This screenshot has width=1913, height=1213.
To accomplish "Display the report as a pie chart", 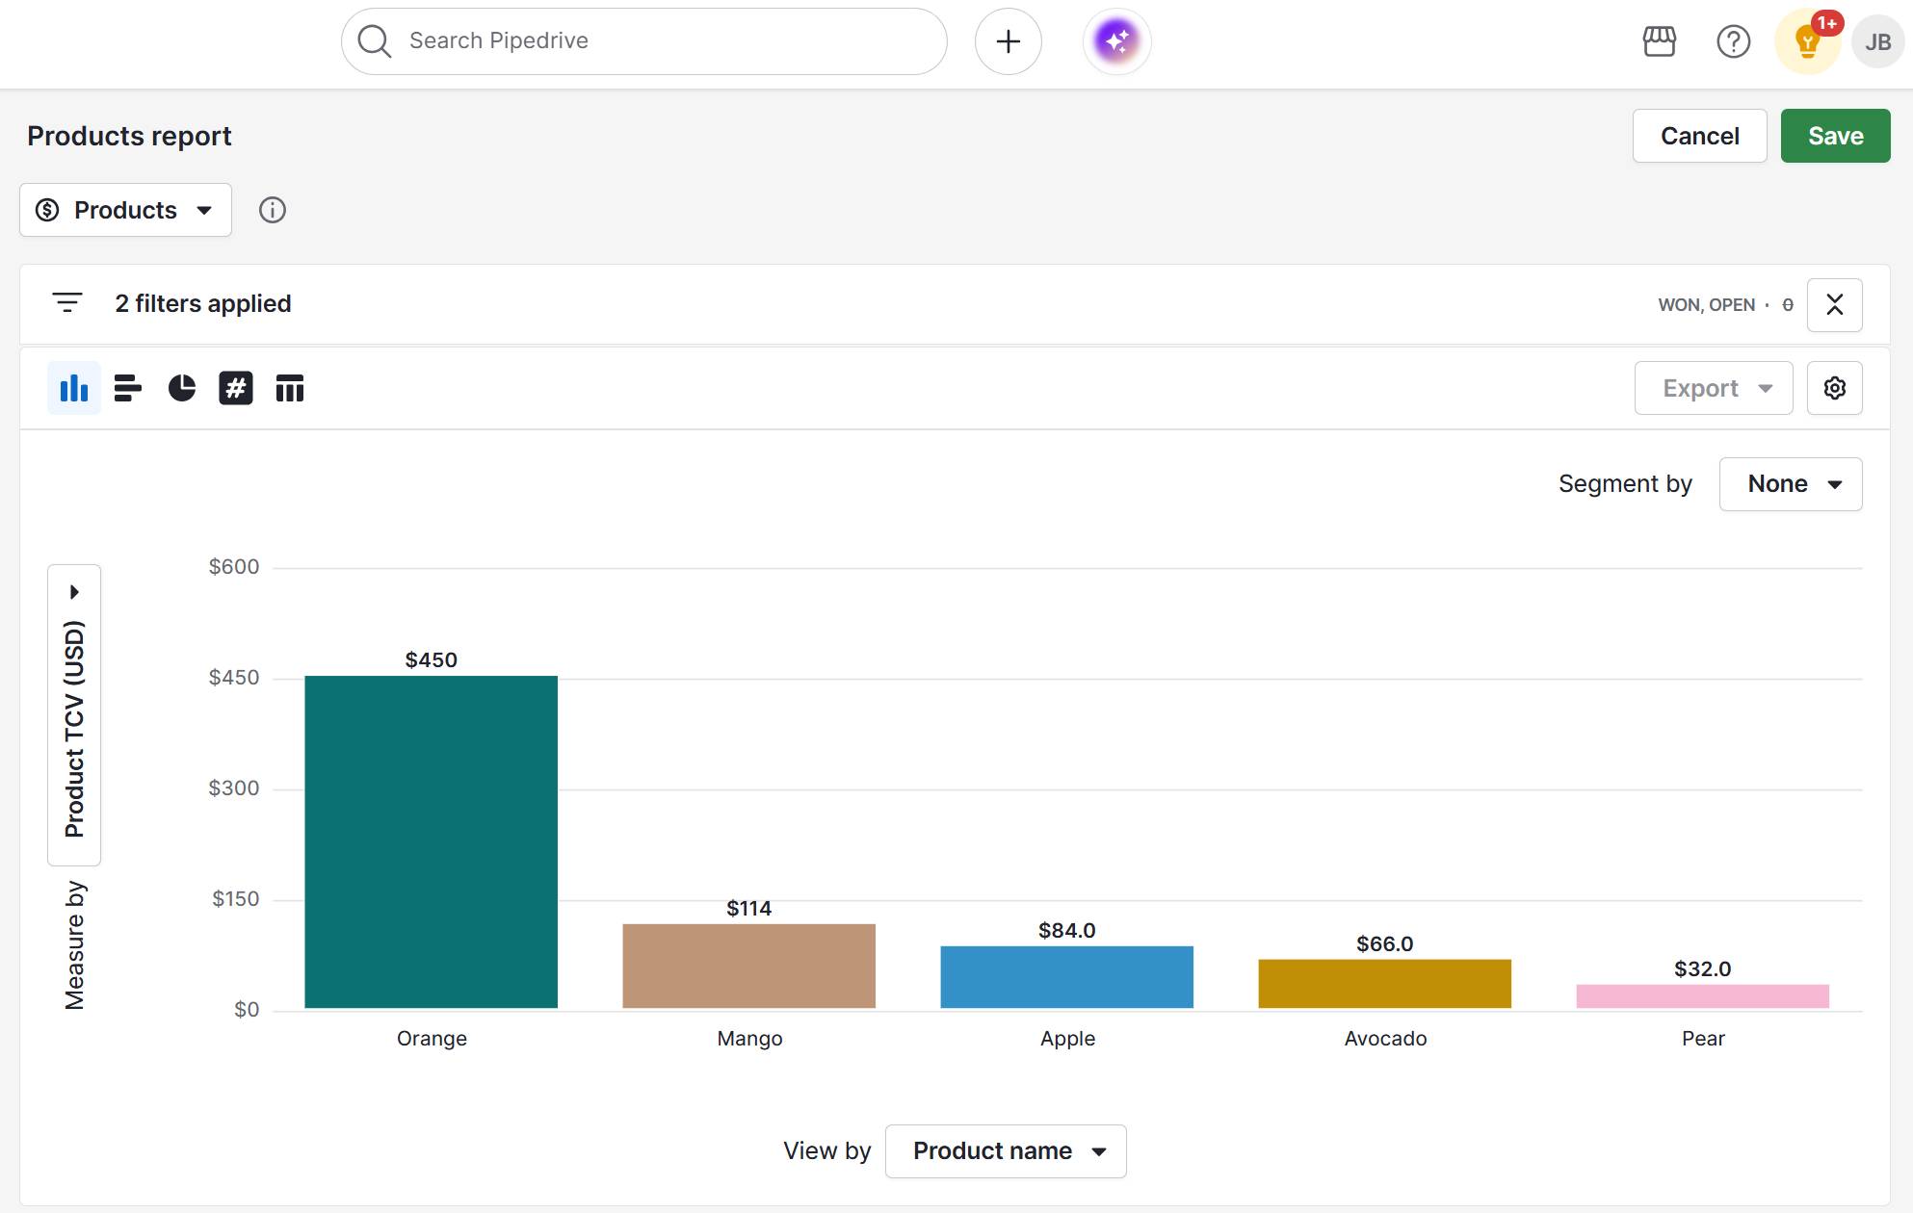I will 181,388.
